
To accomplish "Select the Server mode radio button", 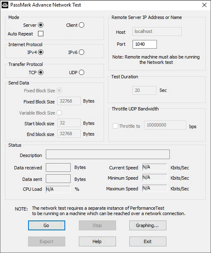I will (40, 25).
